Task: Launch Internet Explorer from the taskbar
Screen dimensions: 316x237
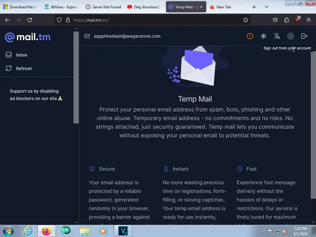Action: point(27,231)
